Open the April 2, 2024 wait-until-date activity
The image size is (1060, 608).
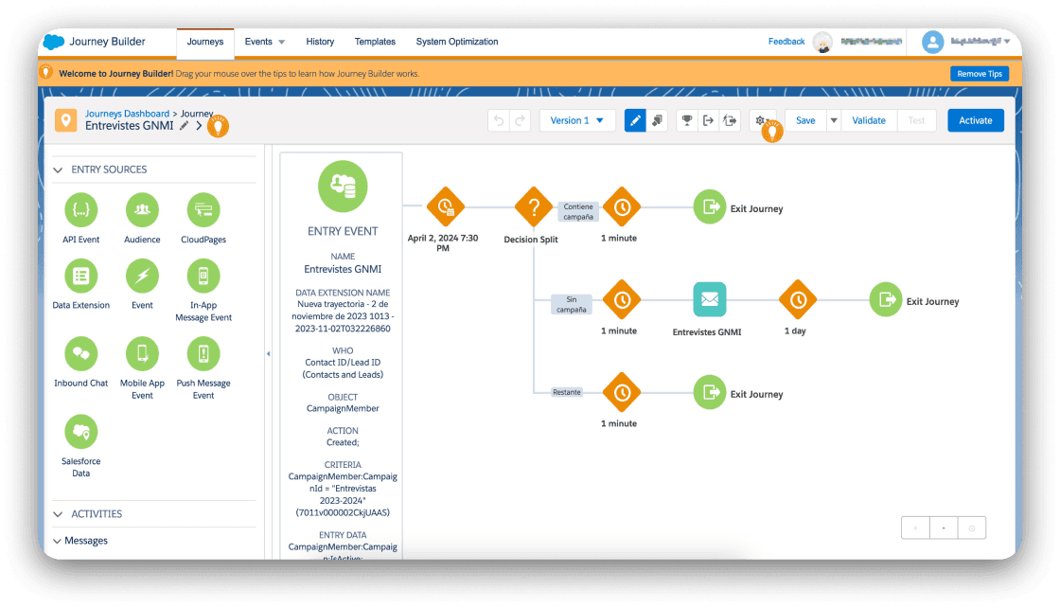[x=446, y=207]
